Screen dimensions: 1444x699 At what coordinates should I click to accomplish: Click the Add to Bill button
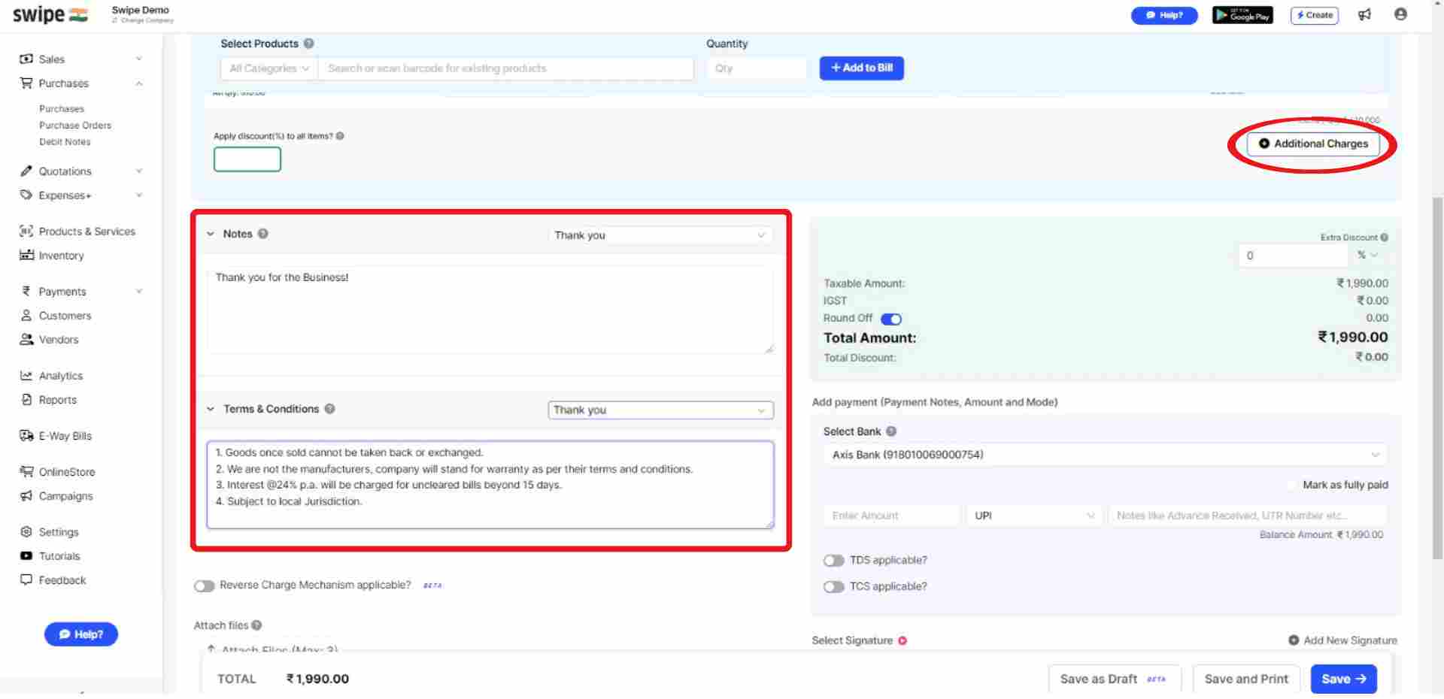pos(861,68)
